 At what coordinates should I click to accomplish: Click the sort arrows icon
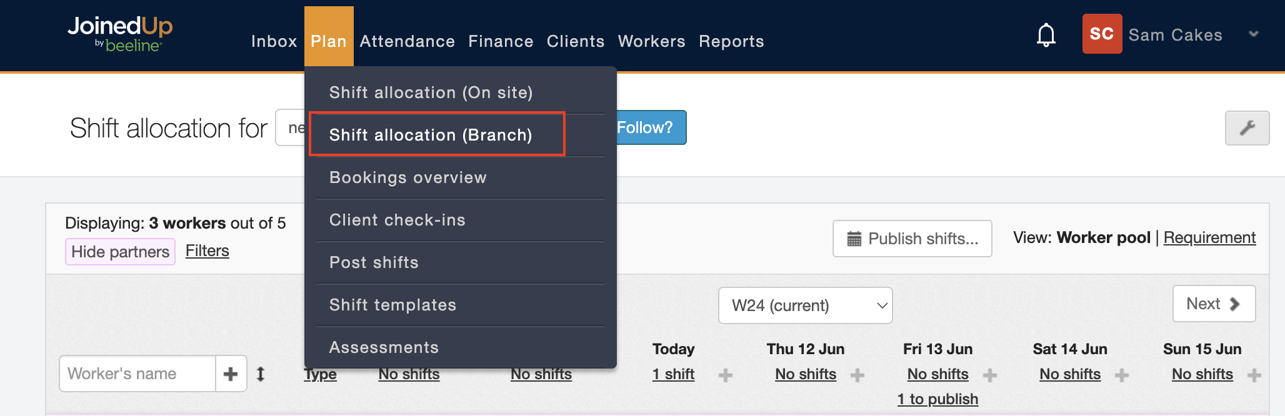coord(261,374)
